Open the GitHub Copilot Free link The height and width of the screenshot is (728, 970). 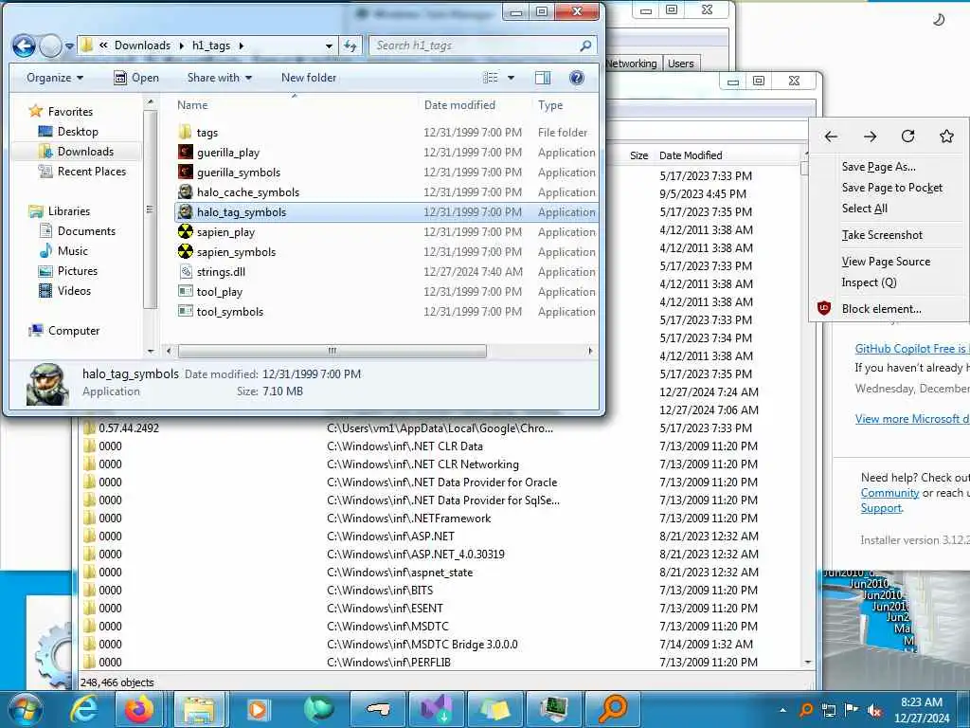pos(912,349)
